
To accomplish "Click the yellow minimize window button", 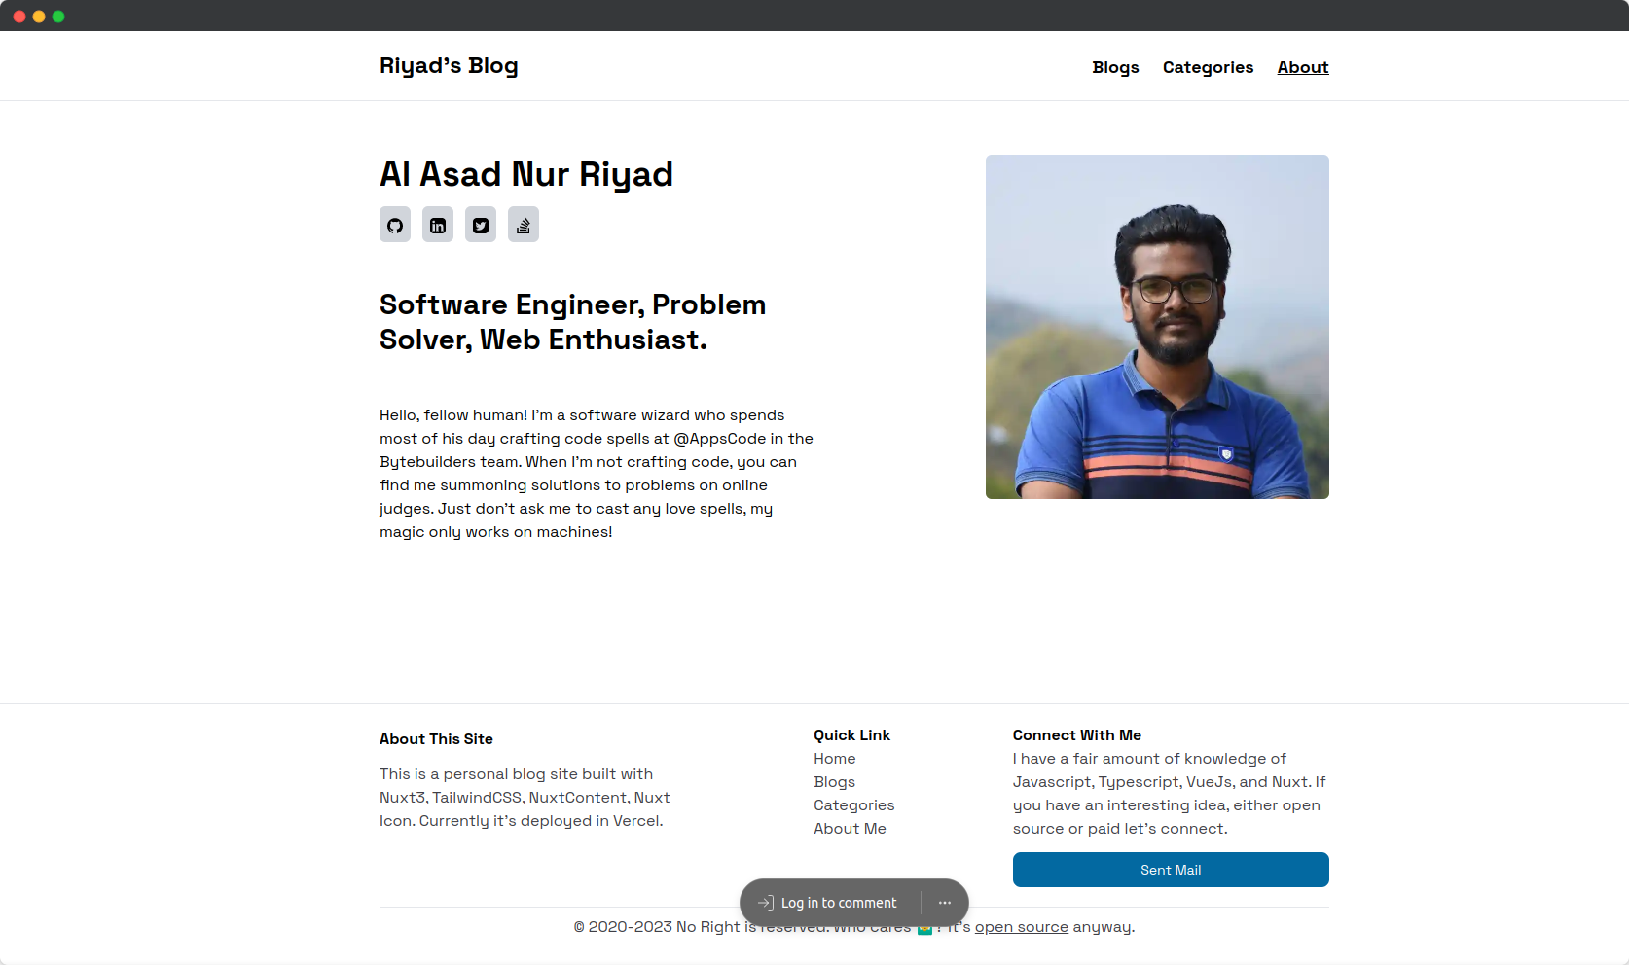I will tap(39, 17).
